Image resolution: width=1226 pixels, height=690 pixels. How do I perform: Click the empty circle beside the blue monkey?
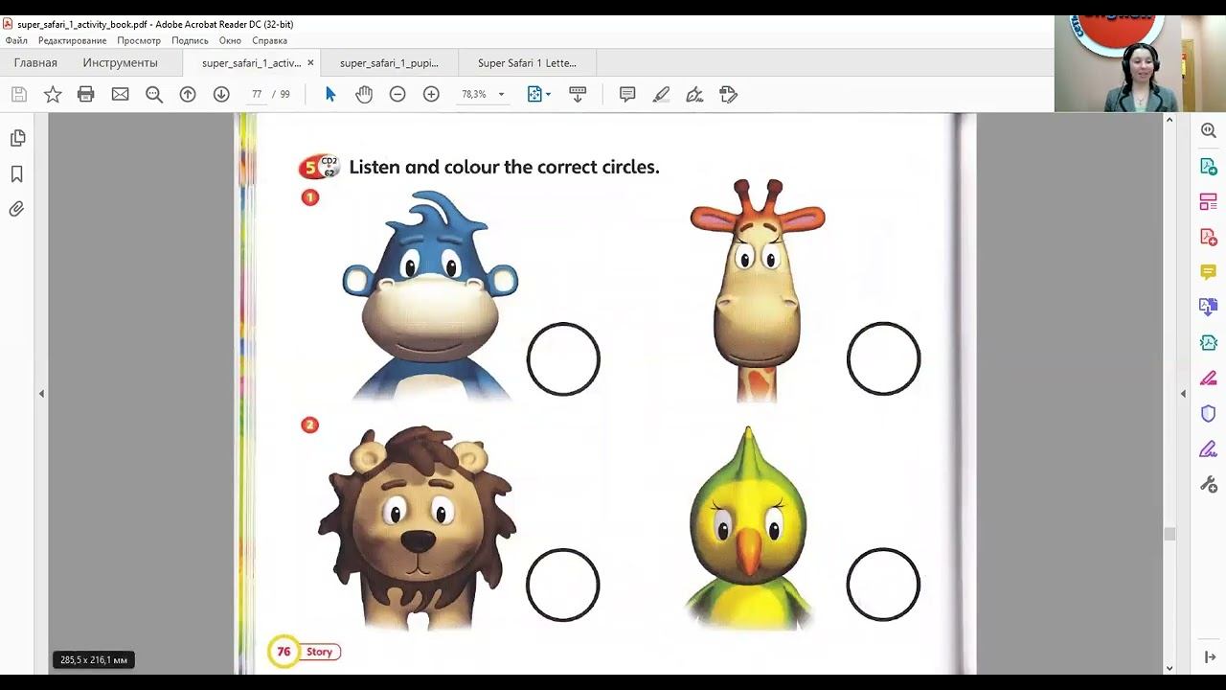tap(563, 359)
